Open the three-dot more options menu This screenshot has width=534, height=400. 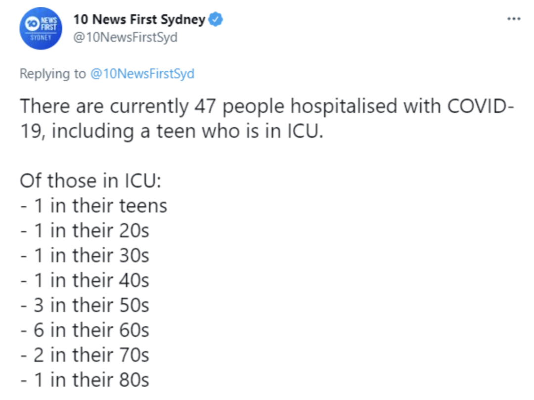[x=514, y=19]
